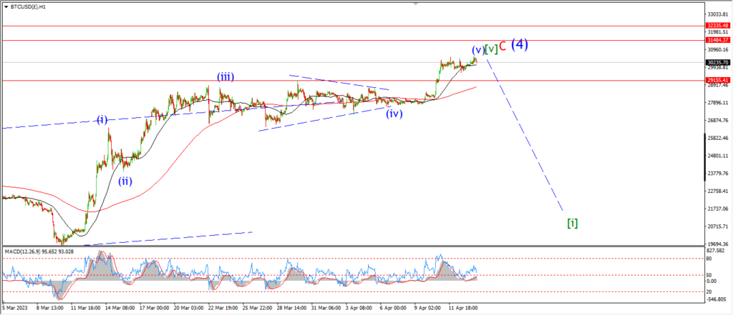Click the black 30235.70 current price tag
This screenshot has width=733, height=315.
point(718,62)
